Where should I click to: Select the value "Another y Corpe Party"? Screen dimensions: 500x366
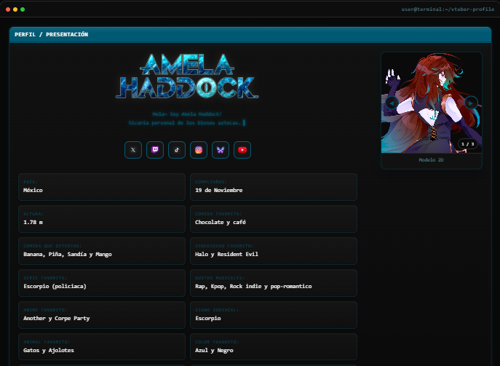[57, 318]
